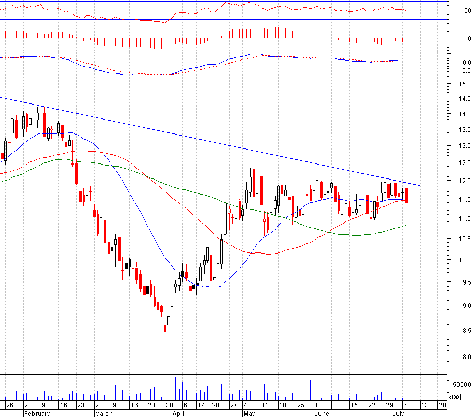Click the 10.5 price axis label
The height and width of the screenshot is (417, 473).
point(465,239)
